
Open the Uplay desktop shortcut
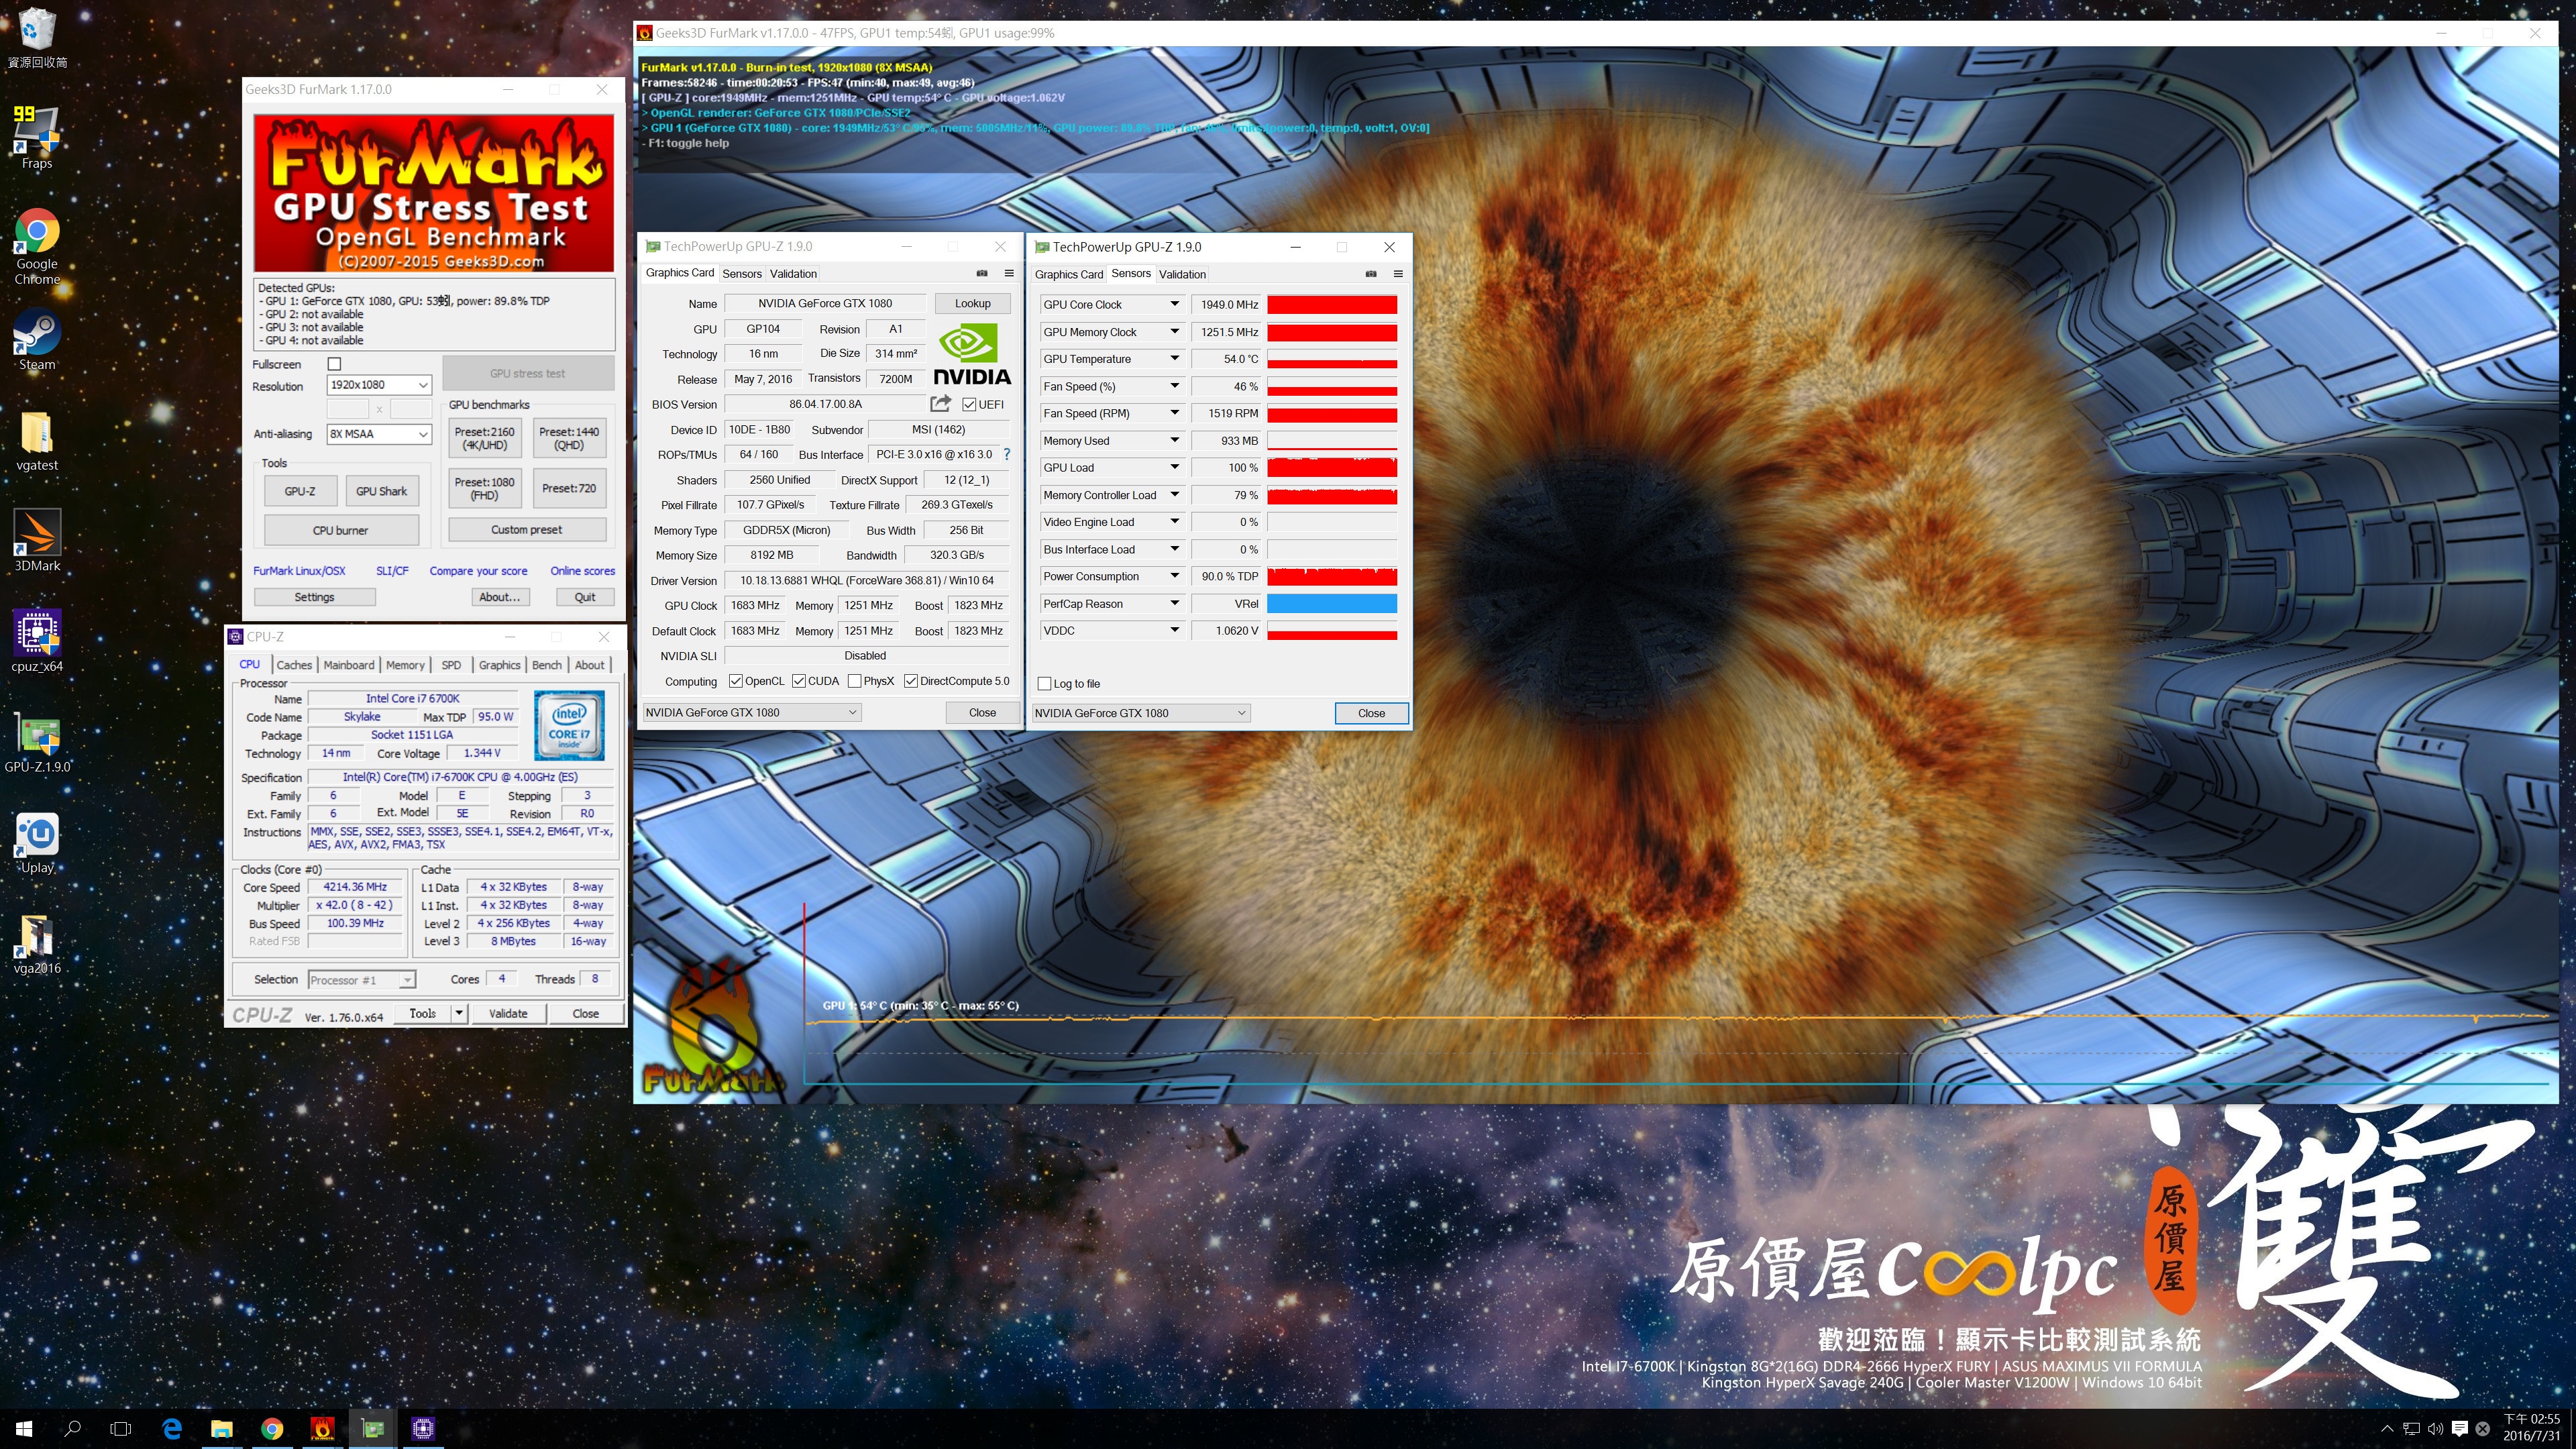tap(37, 844)
